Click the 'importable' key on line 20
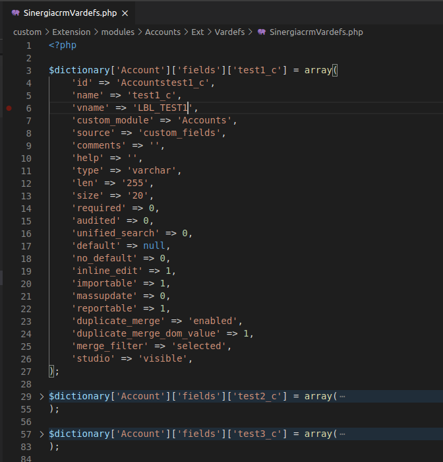This screenshot has height=462, width=443. click(x=105, y=283)
